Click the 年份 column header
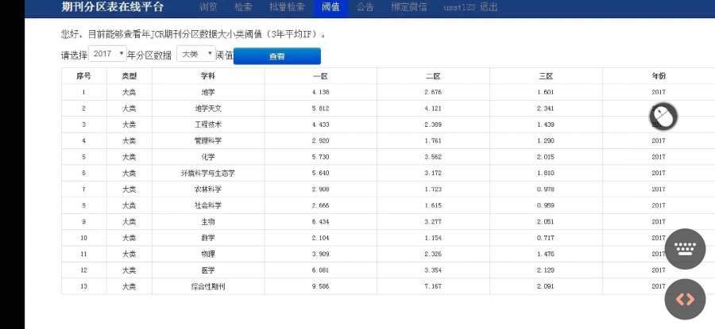 point(658,76)
